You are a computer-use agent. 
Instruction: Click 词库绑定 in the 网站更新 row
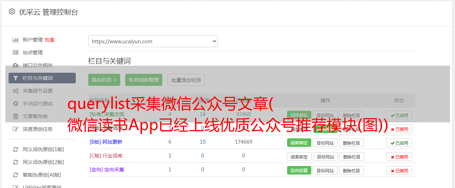[x=299, y=143]
